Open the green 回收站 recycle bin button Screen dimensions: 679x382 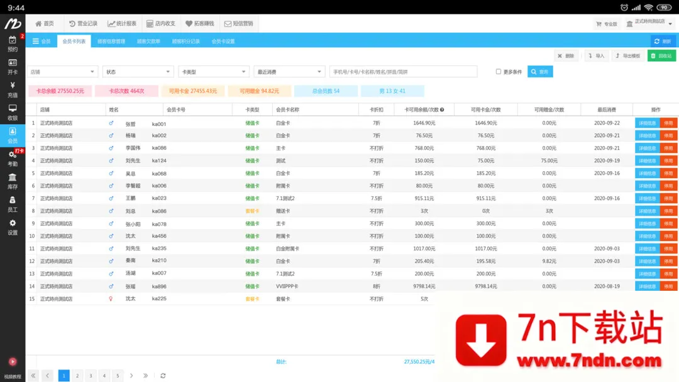(x=661, y=56)
